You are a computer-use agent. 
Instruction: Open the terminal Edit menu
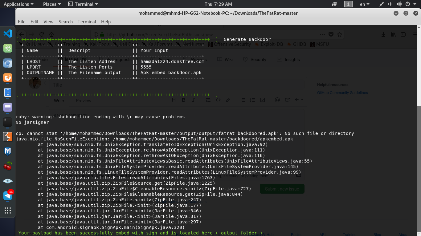35,22
